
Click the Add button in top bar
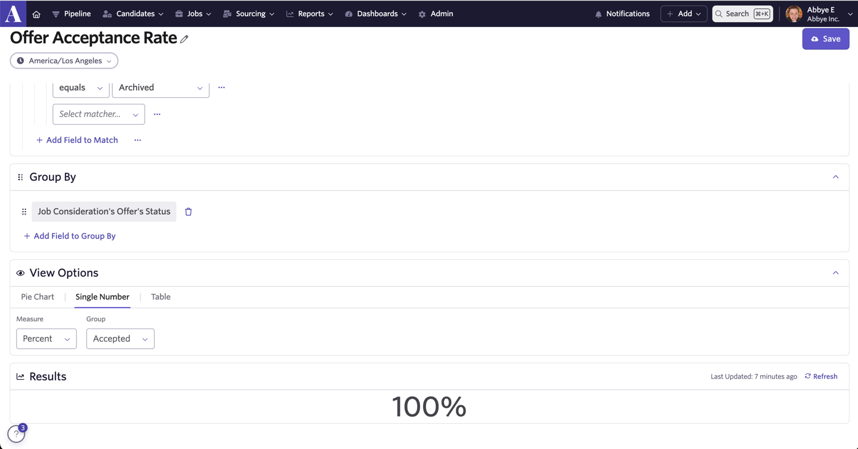684,14
